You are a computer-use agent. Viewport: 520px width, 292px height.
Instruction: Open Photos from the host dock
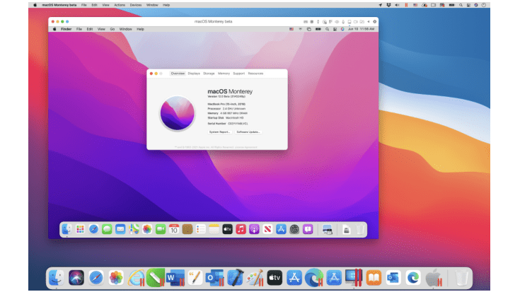coord(116,278)
